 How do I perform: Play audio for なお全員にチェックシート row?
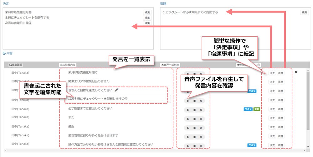coord(188,101)
